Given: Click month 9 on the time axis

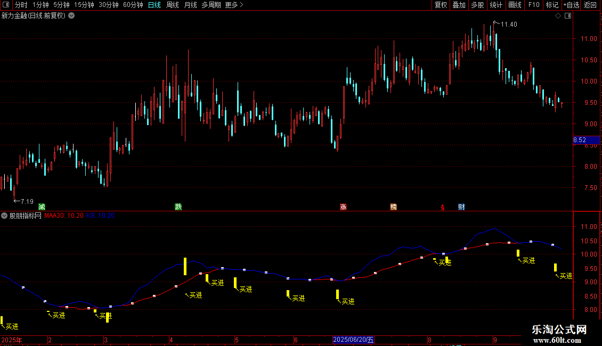Looking at the screenshot, I should coord(495,340).
